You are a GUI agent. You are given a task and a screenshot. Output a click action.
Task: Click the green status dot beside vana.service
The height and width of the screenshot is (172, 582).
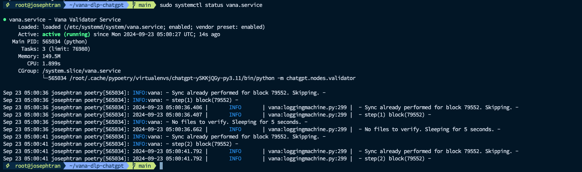tap(4, 20)
